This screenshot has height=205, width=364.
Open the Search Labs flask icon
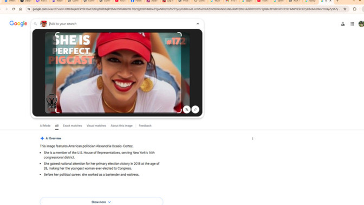pos(343,24)
